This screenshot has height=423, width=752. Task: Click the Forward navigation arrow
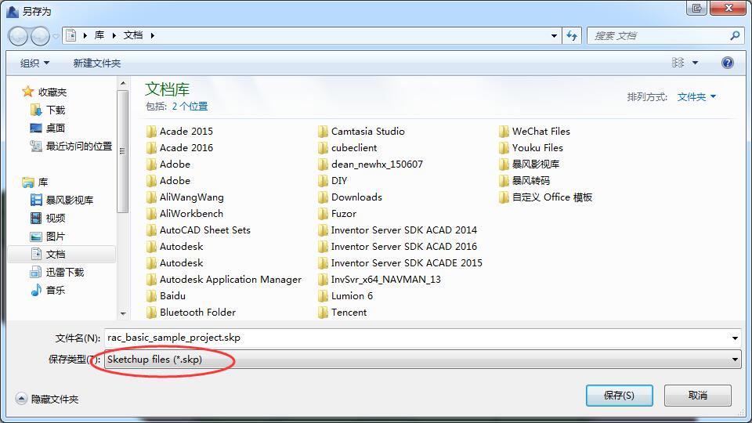click(40, 36)
